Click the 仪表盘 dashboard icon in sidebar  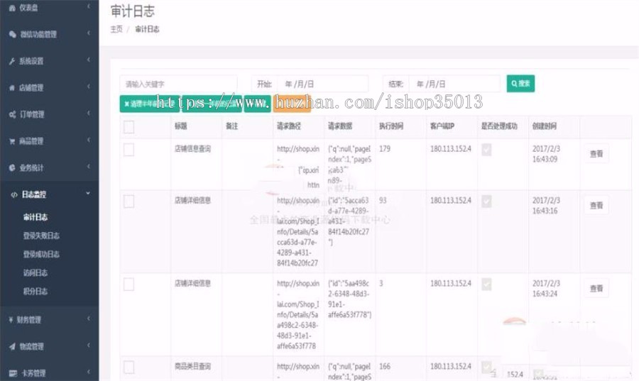12,8
